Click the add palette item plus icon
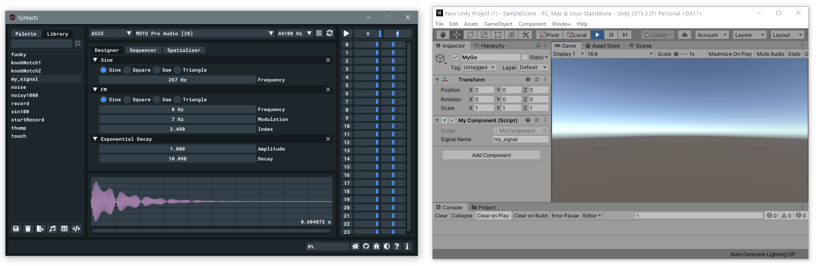816x266 pixels. [x=78, y=43]
